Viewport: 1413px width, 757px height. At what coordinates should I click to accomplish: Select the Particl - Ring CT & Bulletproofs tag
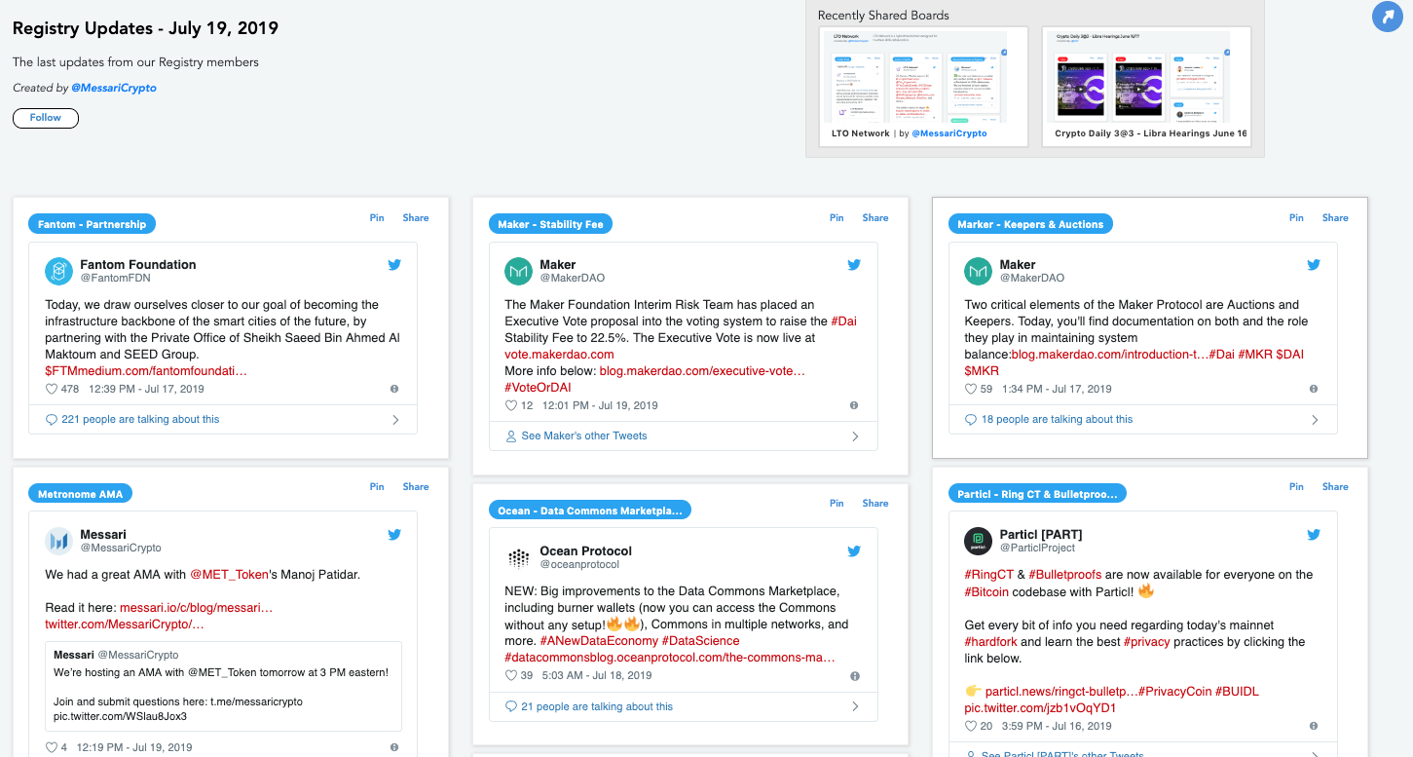(x=1036, y=494)
